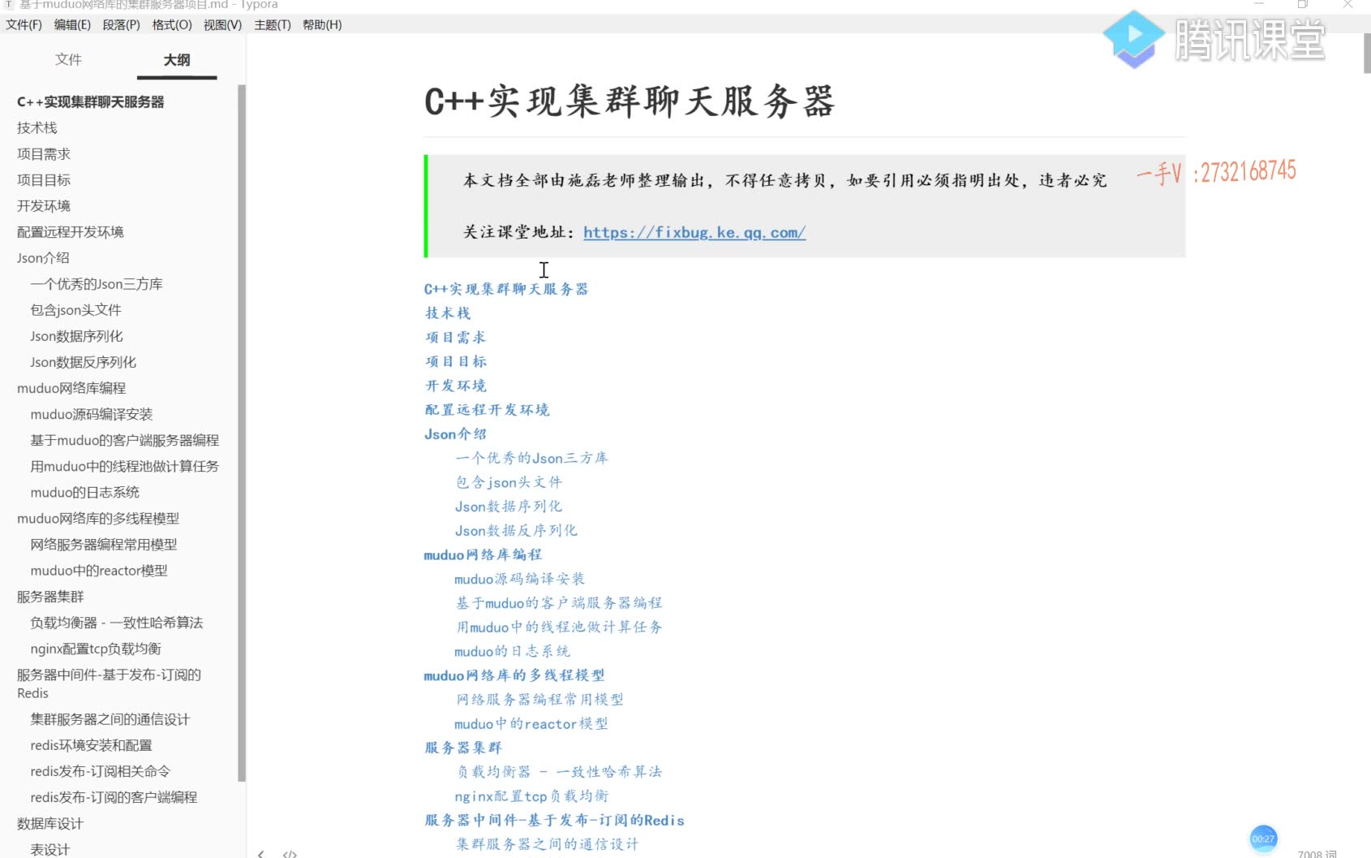Select 用muduo中的线程池做计算任务 in outline

click(125, 466)
